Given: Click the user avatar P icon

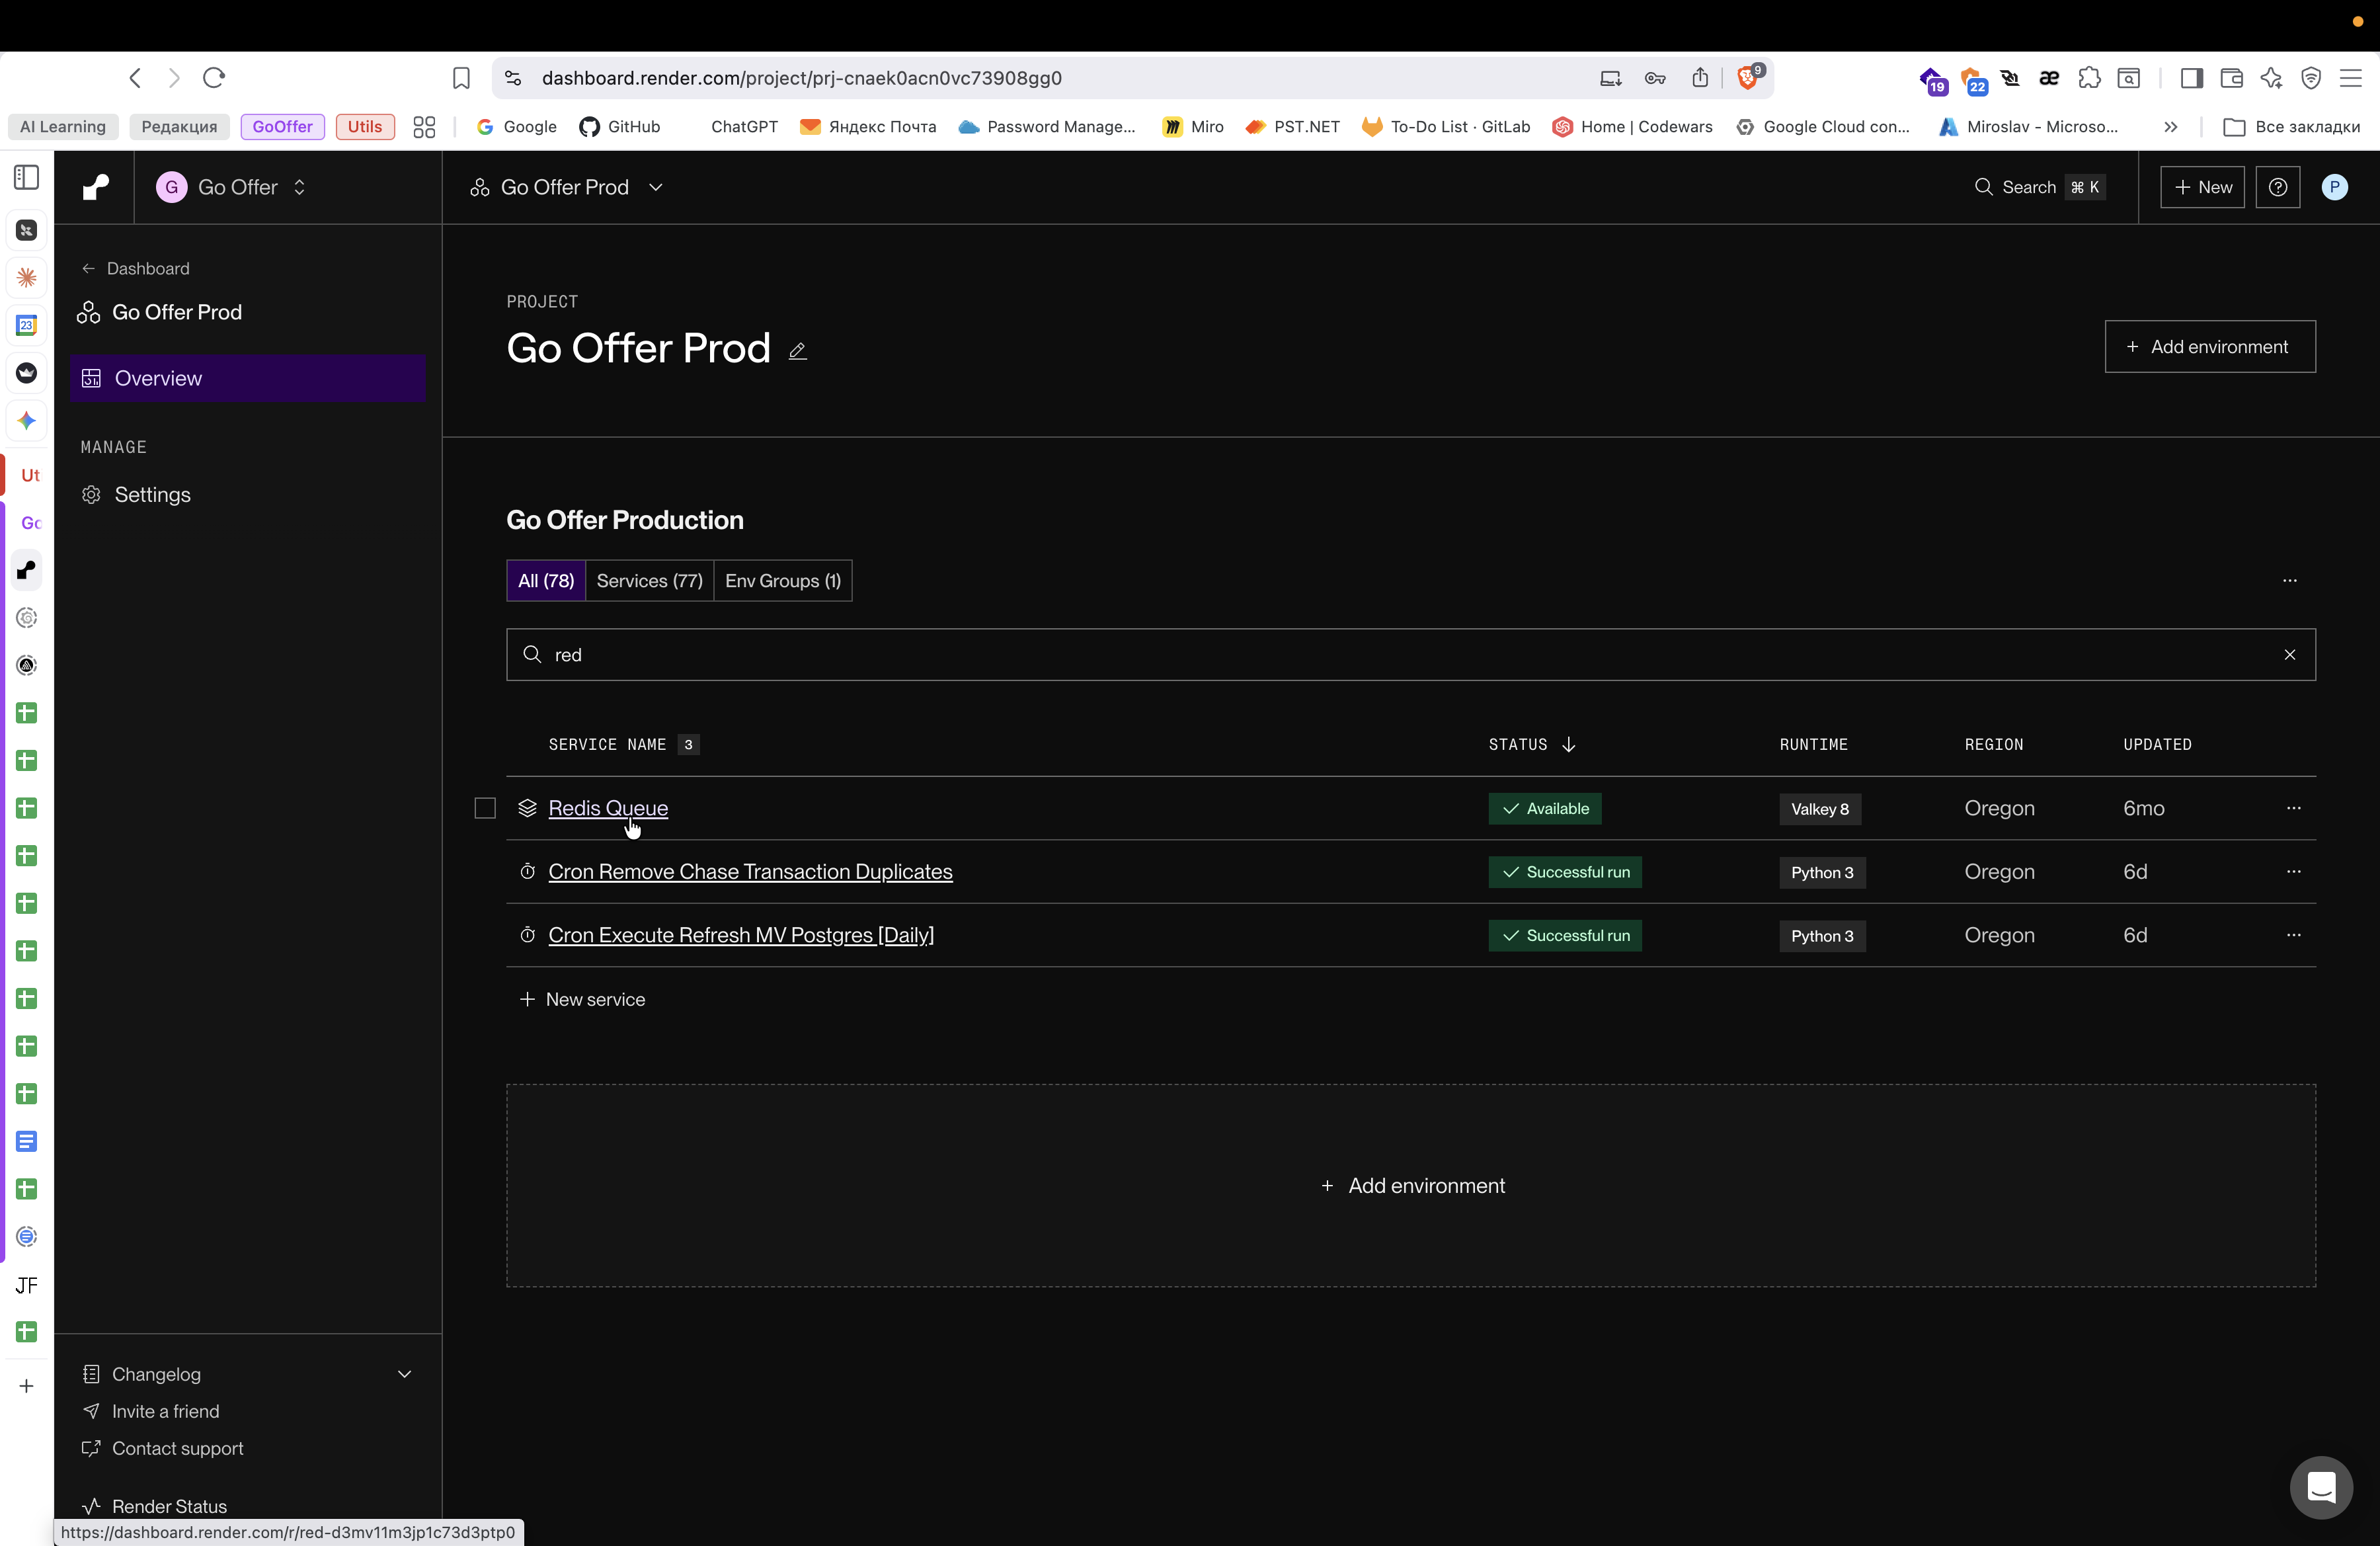Looking at the screenshot, I should point(2334,187).
